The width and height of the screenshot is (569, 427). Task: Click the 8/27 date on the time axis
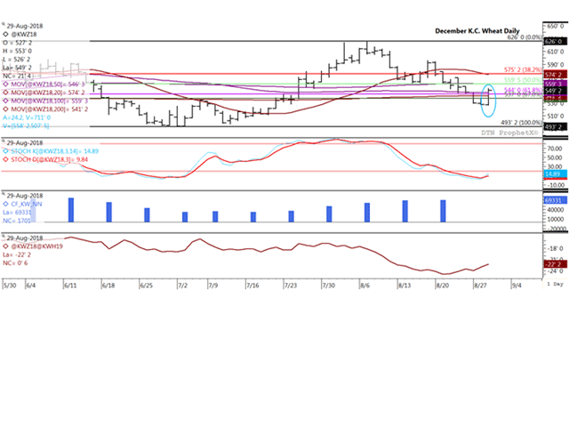click(480, 286)
